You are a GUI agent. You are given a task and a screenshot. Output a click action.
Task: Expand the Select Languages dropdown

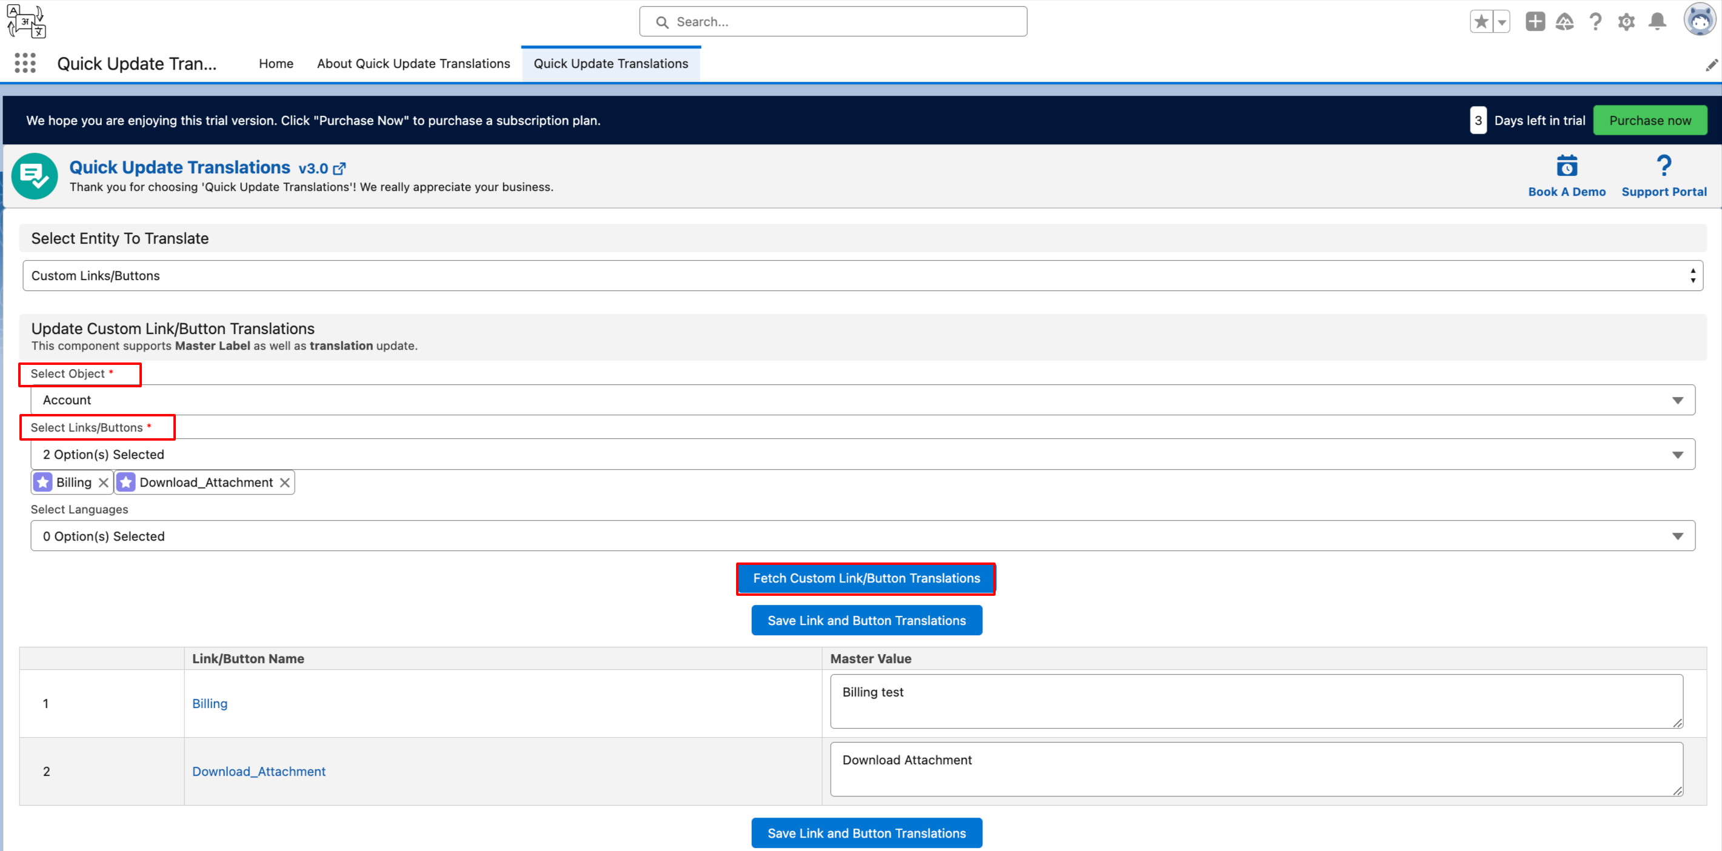[862, 536]
